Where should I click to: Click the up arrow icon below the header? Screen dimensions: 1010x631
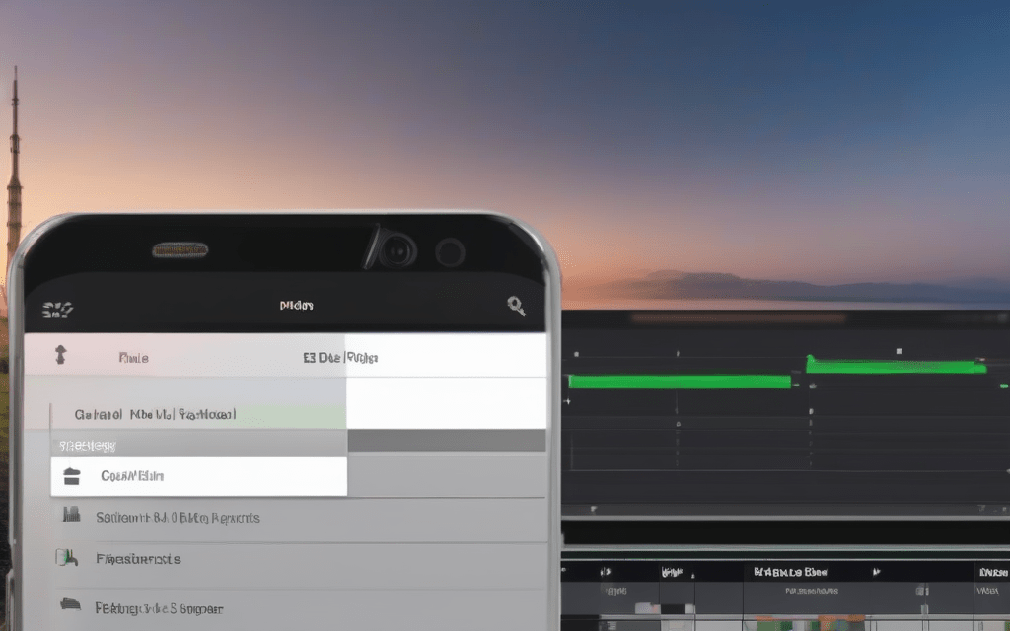coord(59,357)
